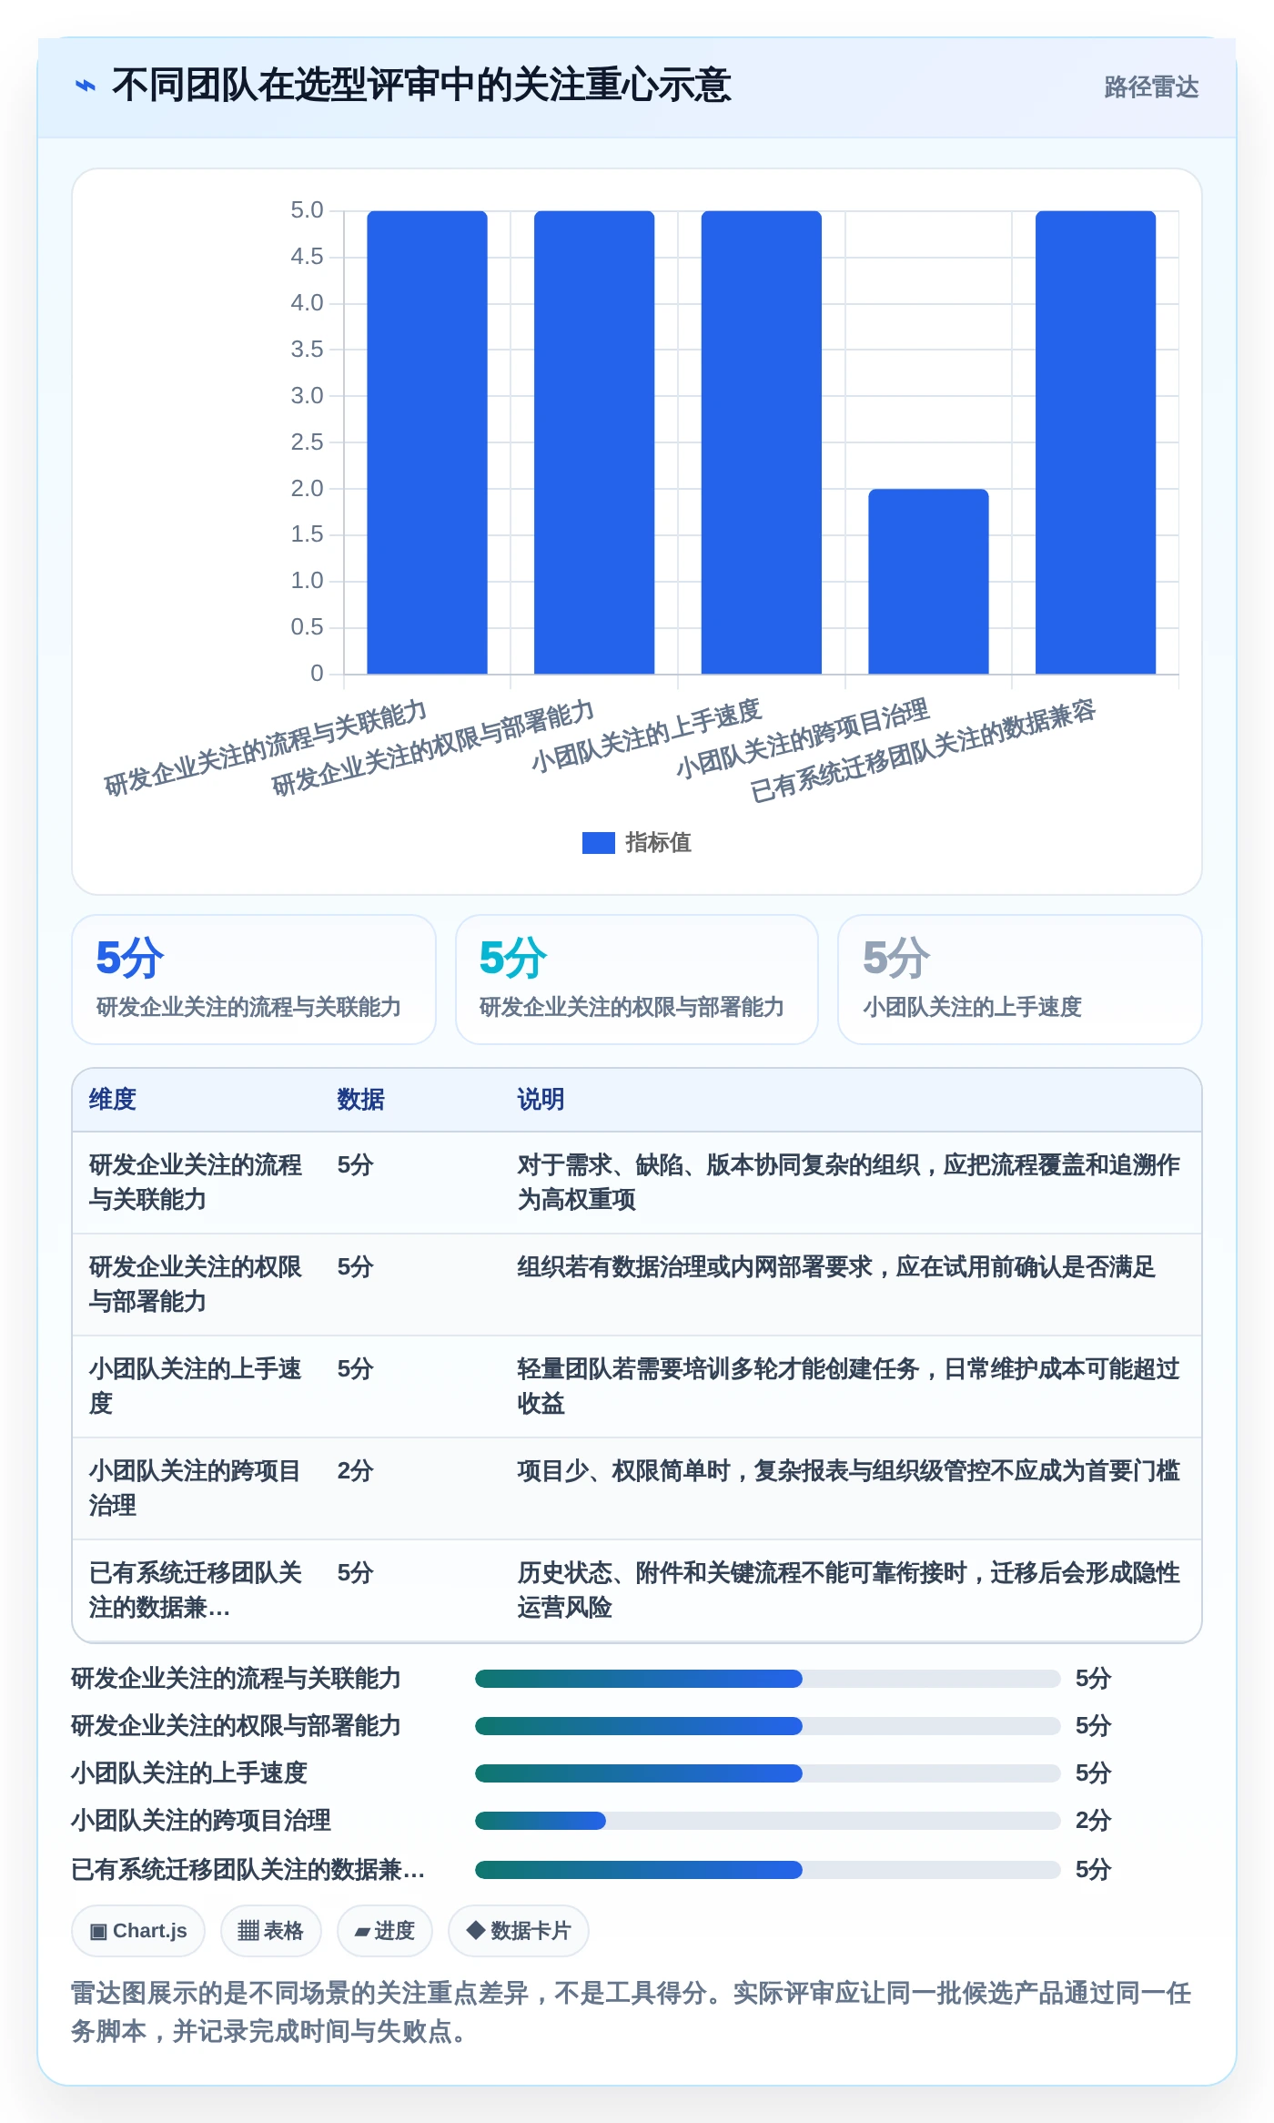Click the 指标值 legend text
The height and width of the screenshot is (2123, 1274).
tap(658, 843)
